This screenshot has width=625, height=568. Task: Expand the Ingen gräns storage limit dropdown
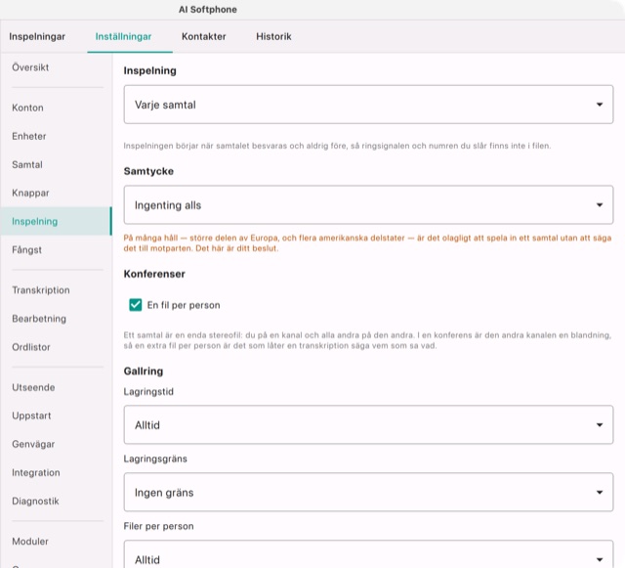(x=368, y=492)
